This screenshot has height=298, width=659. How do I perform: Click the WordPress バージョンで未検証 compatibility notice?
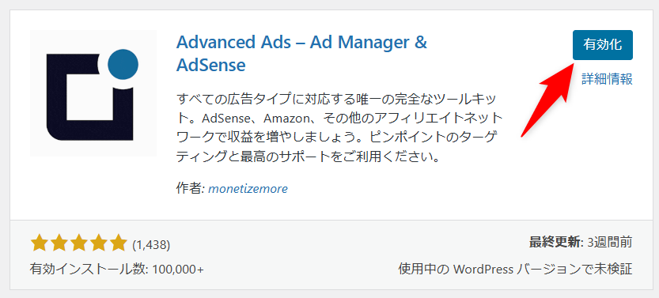tap(515, 269)
